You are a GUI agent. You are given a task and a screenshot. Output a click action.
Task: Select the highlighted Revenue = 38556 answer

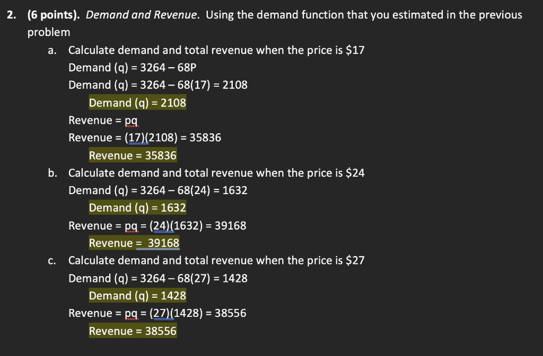pos(133,331)
